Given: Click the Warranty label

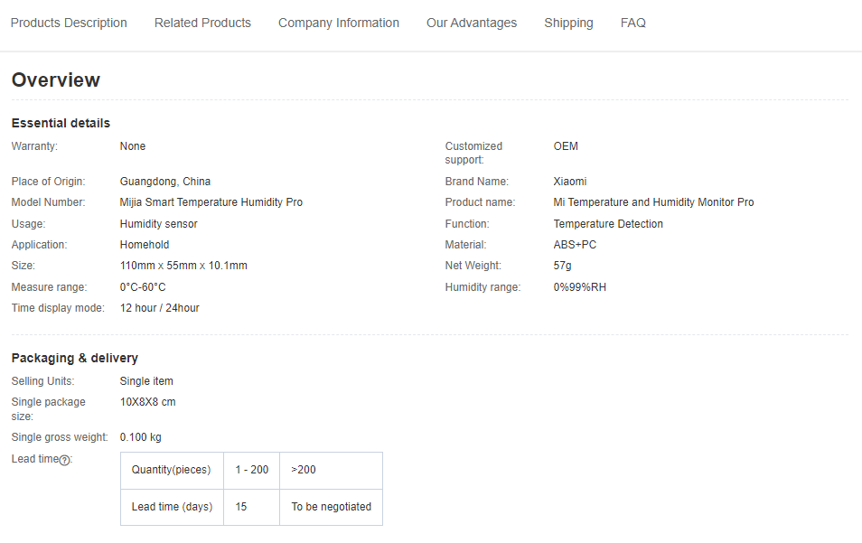Looking at the screenshot, I should [34, 146].
